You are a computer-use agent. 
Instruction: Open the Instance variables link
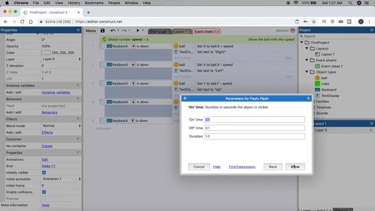click(56, 93)
